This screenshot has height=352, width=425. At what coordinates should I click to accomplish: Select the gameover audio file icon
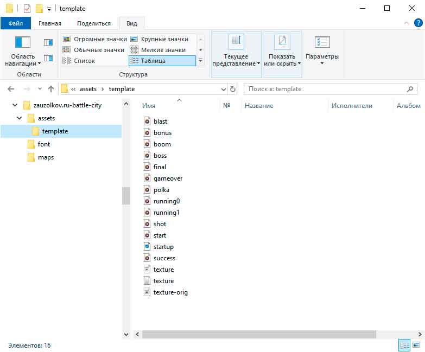[147, 178]
